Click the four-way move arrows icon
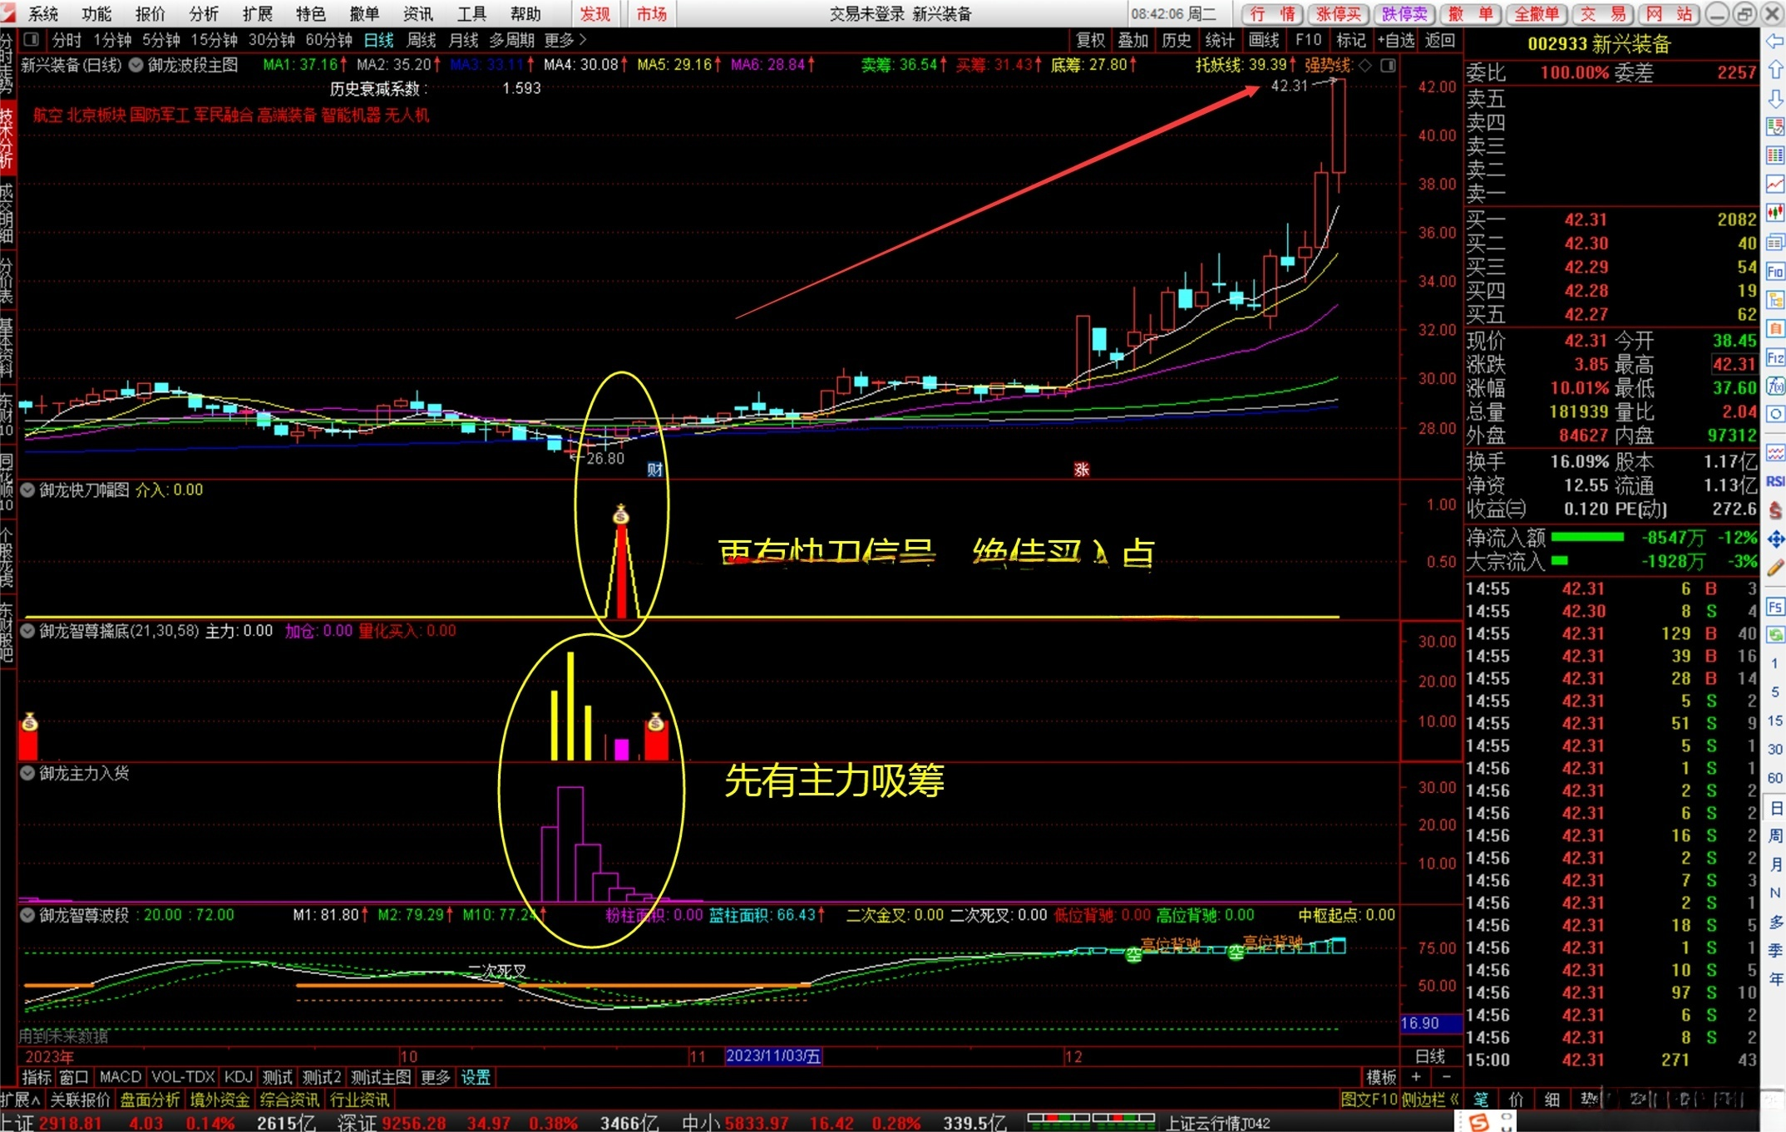Image resolution: width=1786 pixels, height=1132 pixels. [1775, 539]
